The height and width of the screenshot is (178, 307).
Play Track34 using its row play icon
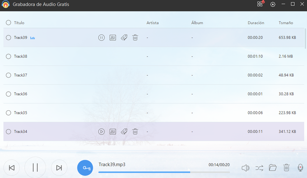[101, 131]
